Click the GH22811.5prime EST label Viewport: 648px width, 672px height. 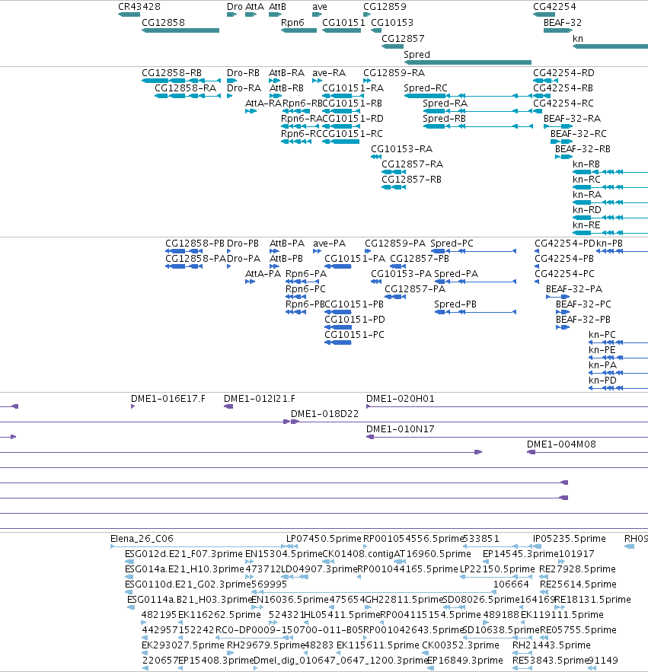[404, 600]
